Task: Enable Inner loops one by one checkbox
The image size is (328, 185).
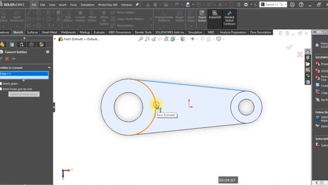Action: click(1, 89)
